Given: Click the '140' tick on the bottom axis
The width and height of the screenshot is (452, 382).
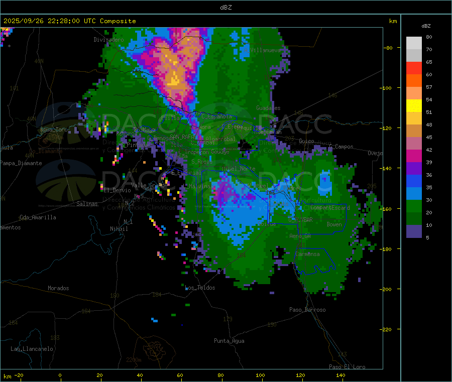Looking at the screenshot, I should coord(341,375).
